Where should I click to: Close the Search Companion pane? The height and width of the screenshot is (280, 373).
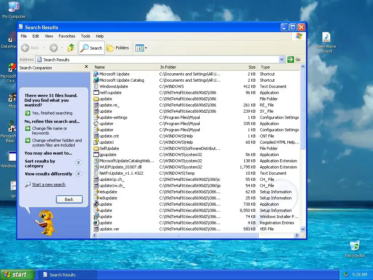[86, 67]
